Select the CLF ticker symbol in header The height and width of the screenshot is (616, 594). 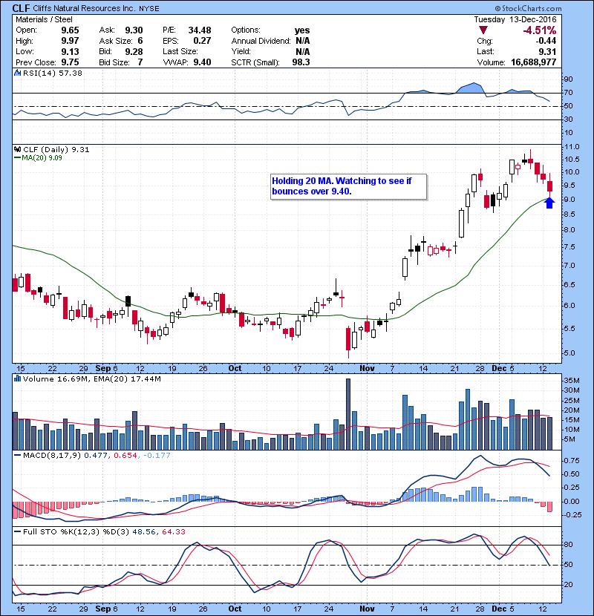[x=22, y=7]
